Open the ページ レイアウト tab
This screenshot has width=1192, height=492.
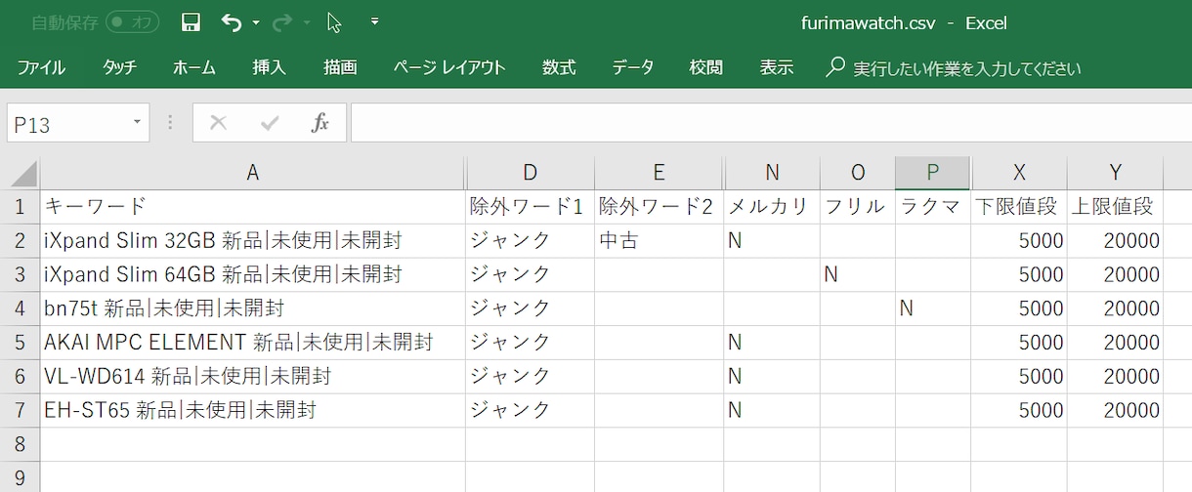tap(449, 67)
